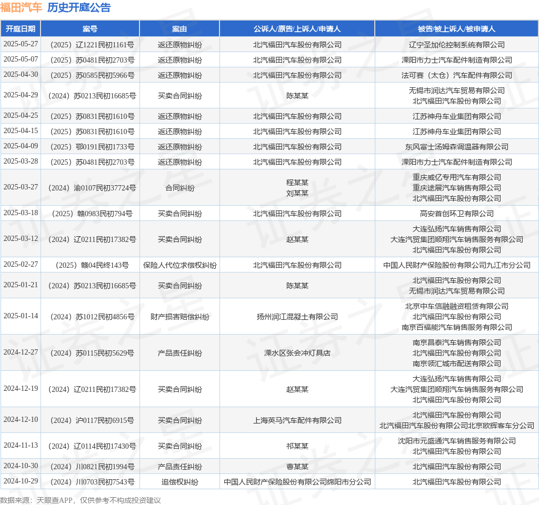Click defendant 南京百福能汽车销售服务有限公司

tap(456, 327)
